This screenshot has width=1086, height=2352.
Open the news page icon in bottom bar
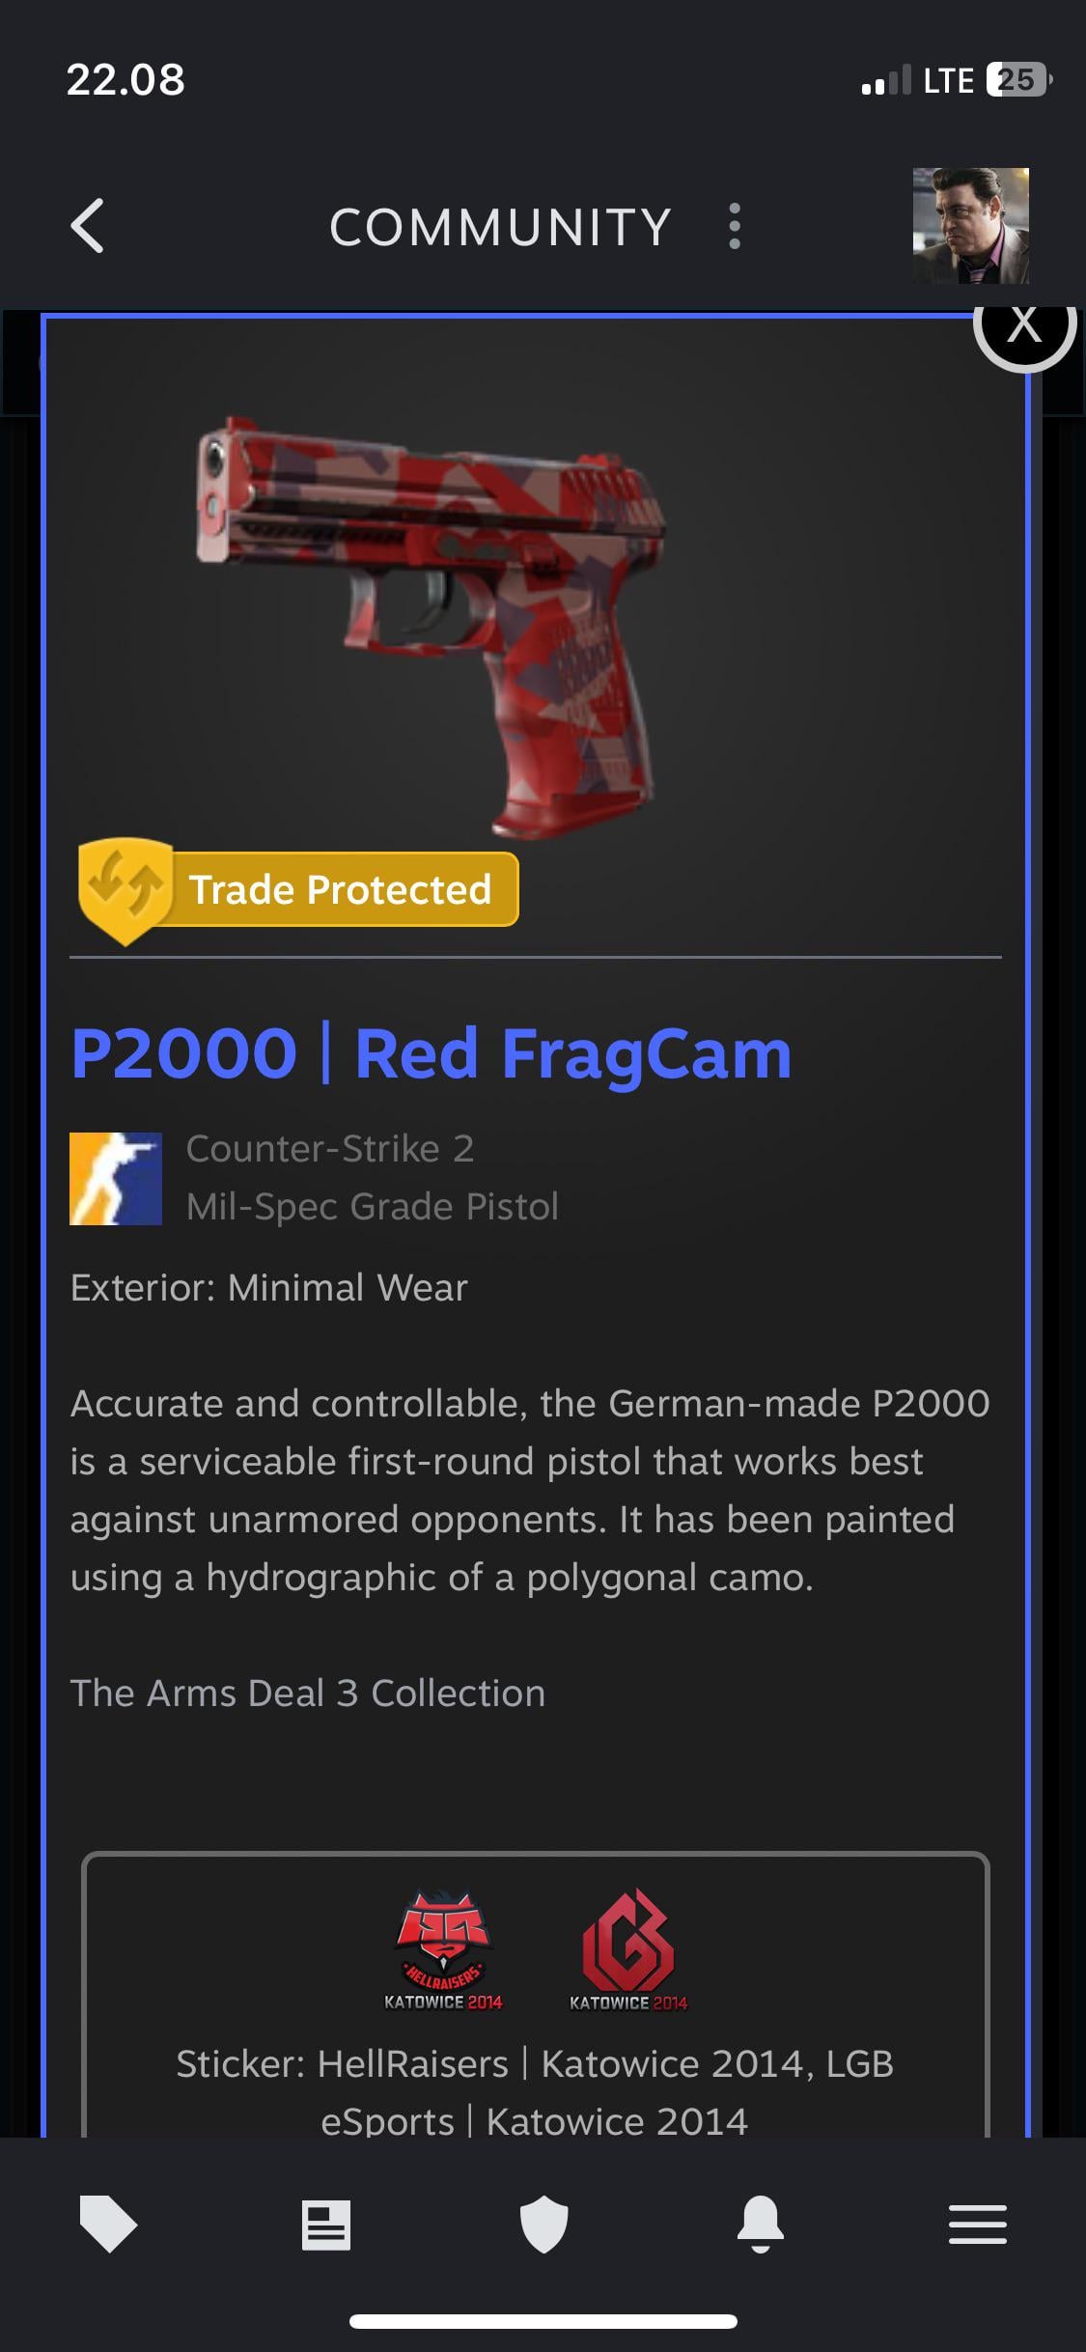tap(326, 2225)
